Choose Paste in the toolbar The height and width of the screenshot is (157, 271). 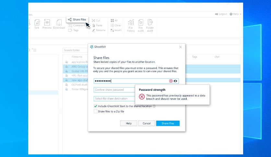(x=97, y=25)
